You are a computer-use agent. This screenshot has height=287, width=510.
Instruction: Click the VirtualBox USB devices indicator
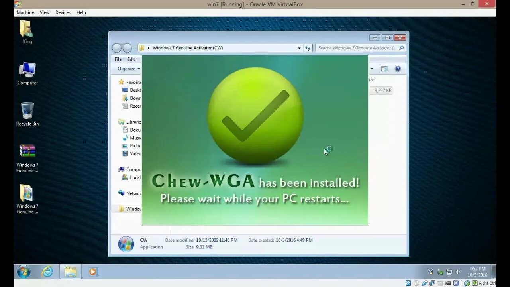point(424,283)
